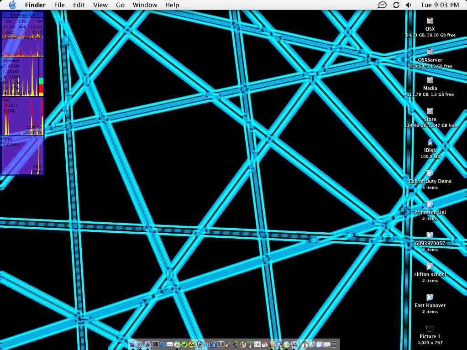Viewport: 467px width, 350px height.
Task: Select the iDisk desktop icon
Action: pos(430,142)
